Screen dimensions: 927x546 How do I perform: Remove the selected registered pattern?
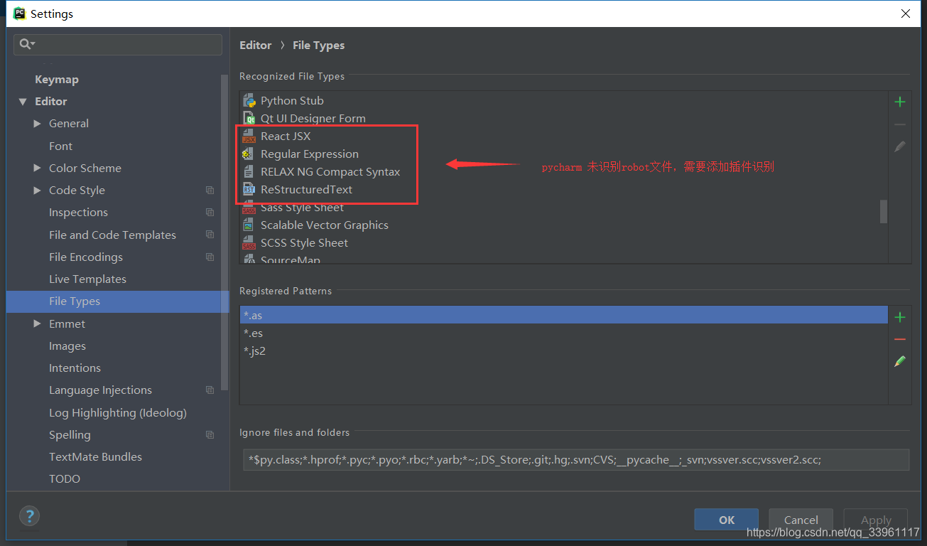click(900, 340)
